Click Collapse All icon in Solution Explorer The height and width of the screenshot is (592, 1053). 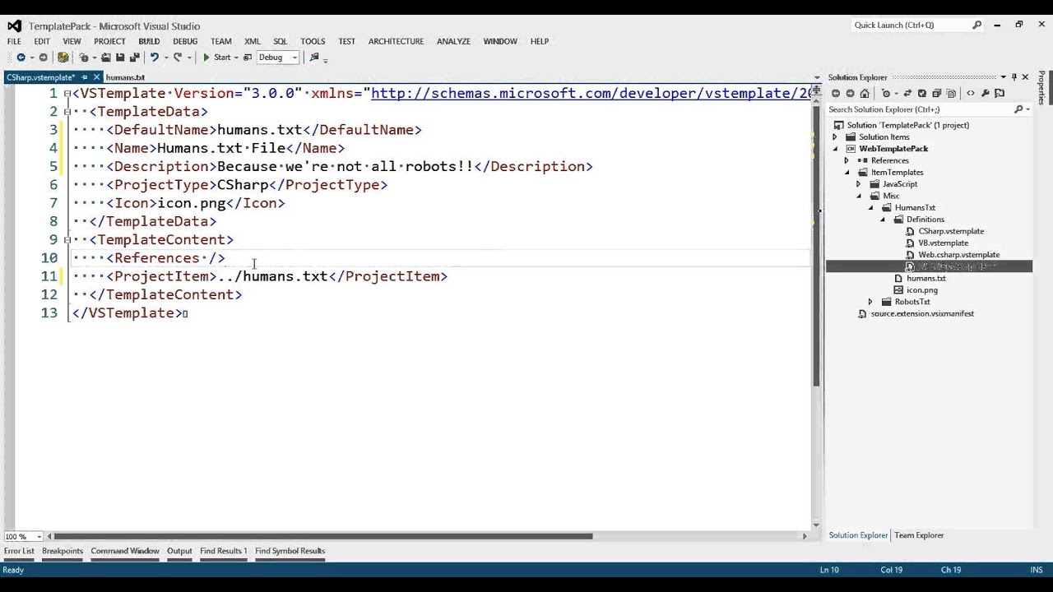937,93
